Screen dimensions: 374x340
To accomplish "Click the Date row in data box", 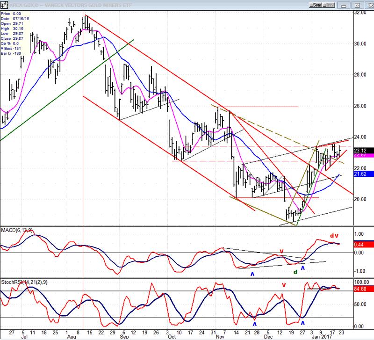I will click(13, 19).
